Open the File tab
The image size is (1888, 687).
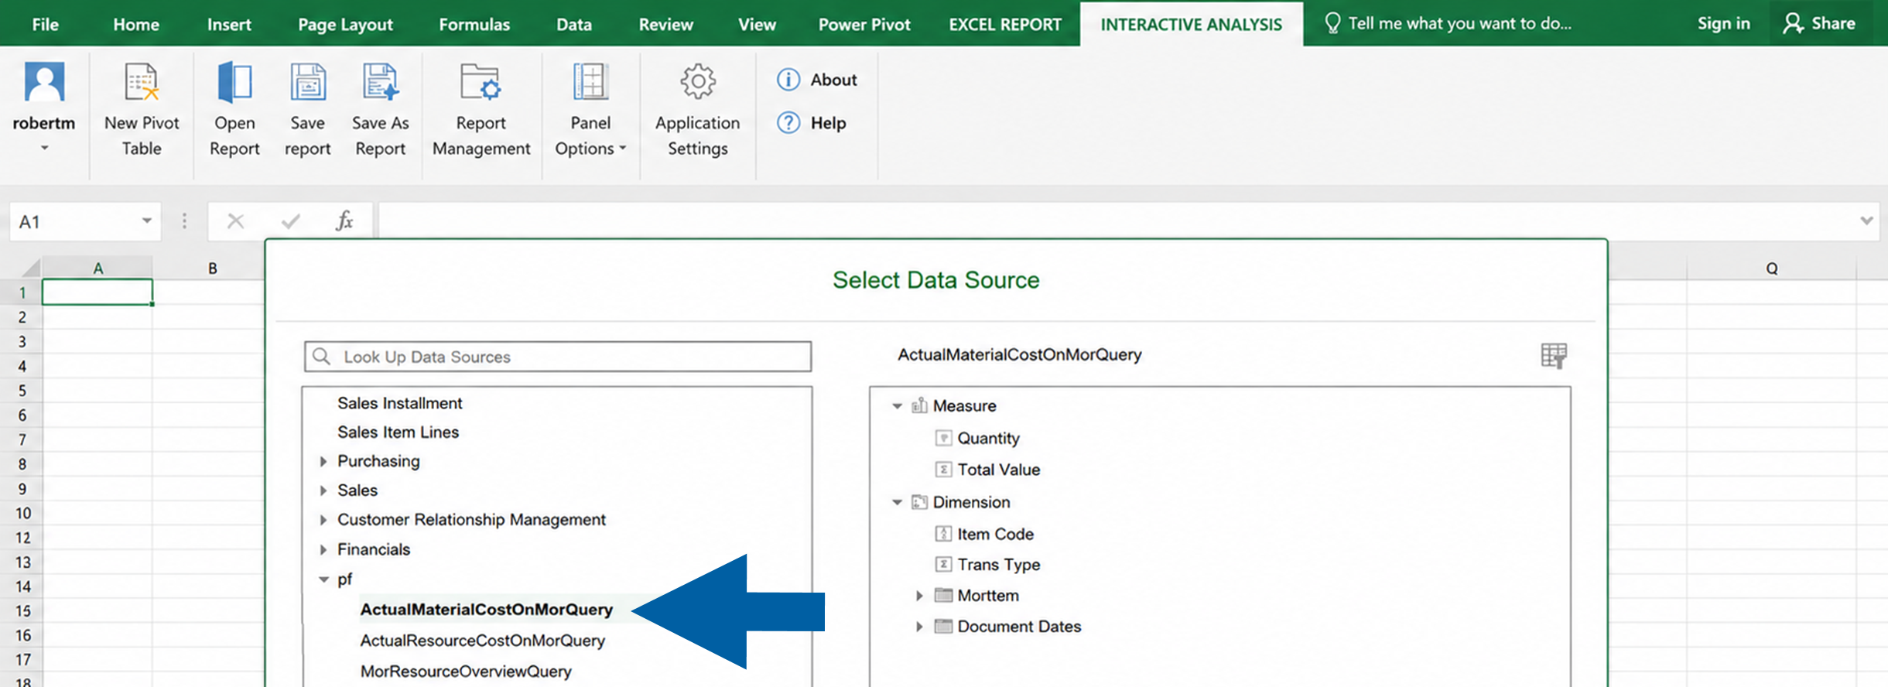pyautogui.click(x=45, y=24)
